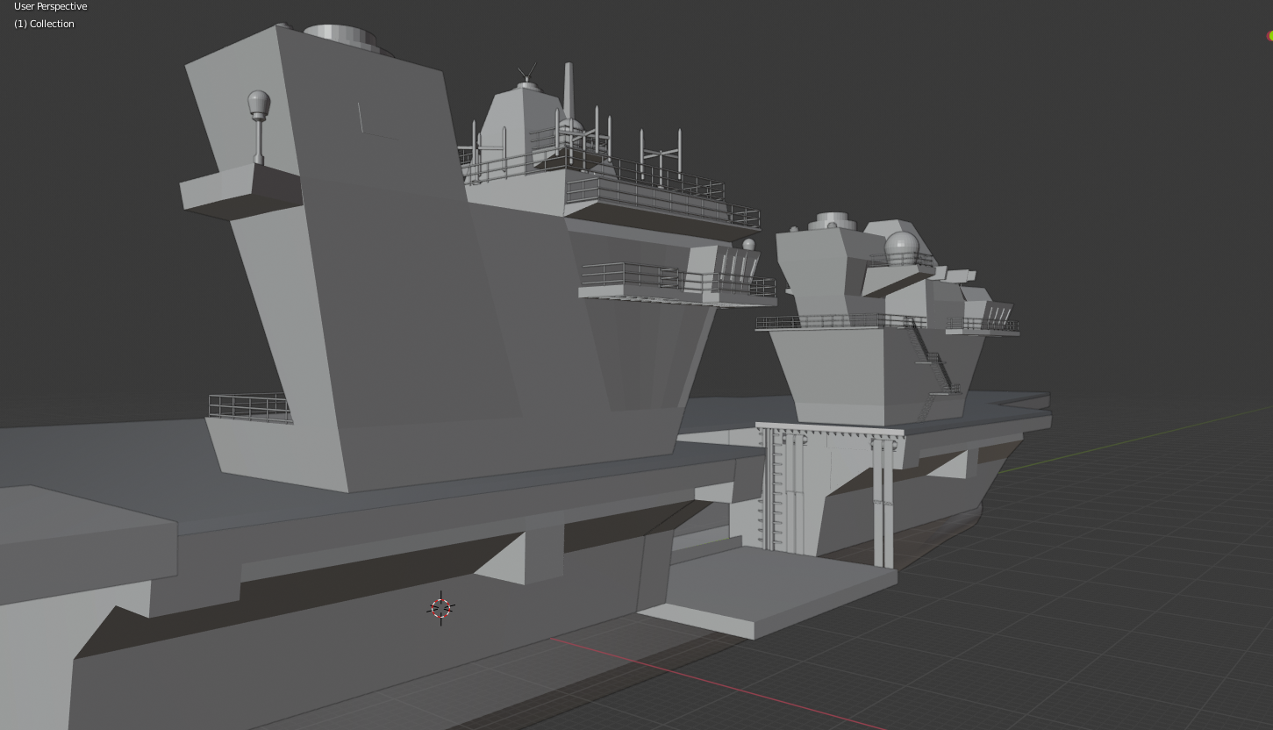Select the elevator's vertical support pillars

pos(883,500)
